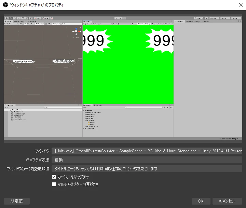Open the Layout dropdown in the Unity preview
Viewport: 246px width, 208px height.
(x=236, y=18)
